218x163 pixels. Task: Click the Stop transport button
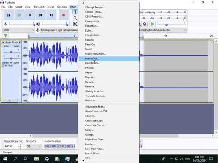coord(30,15)
